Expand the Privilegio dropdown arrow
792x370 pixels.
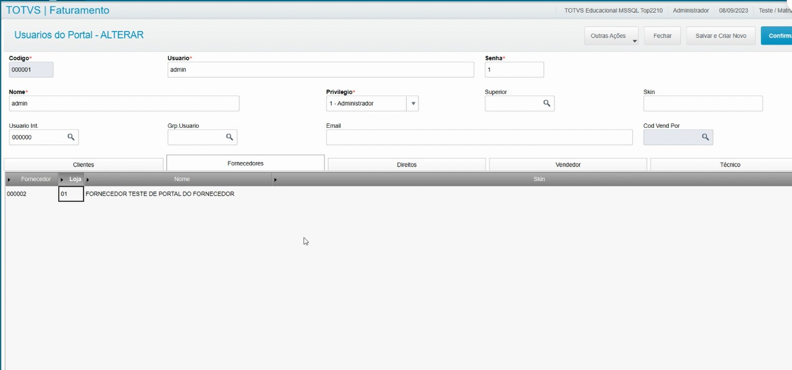(412, 103)
